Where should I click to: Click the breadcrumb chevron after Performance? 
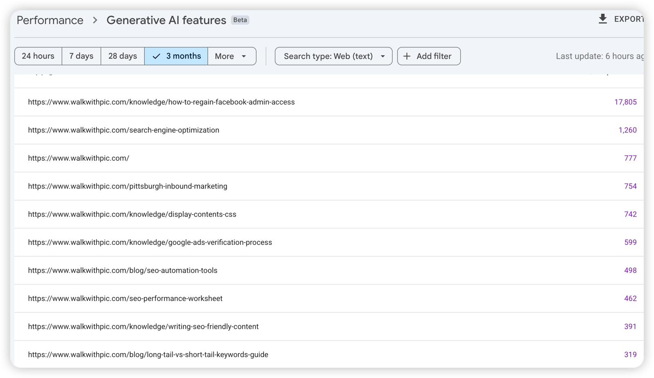tap(95, 20)
